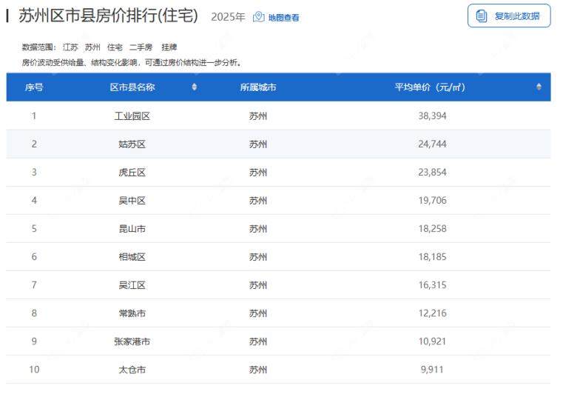Open the 虎丘区 district link
Image resolution: width=563 pixels, height=394 pixels.
tap(132, 173)
